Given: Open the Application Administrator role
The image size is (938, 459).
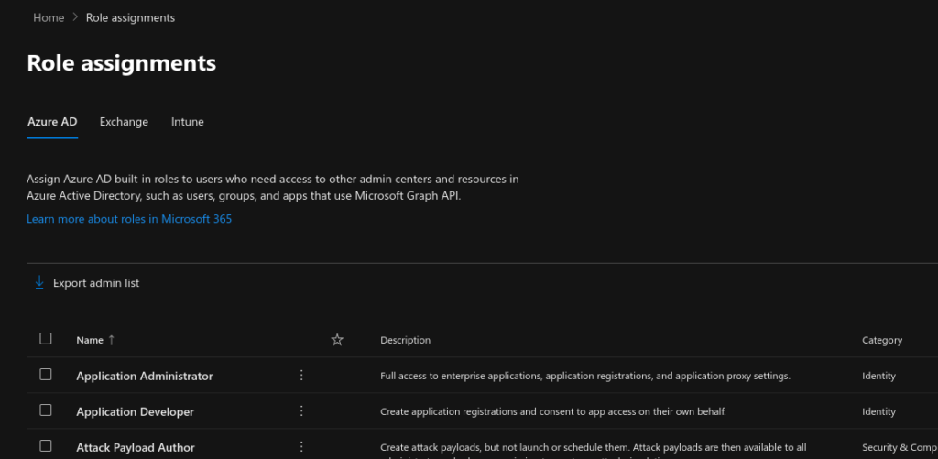Looking at the screenshot, I should tap(144, 376).
